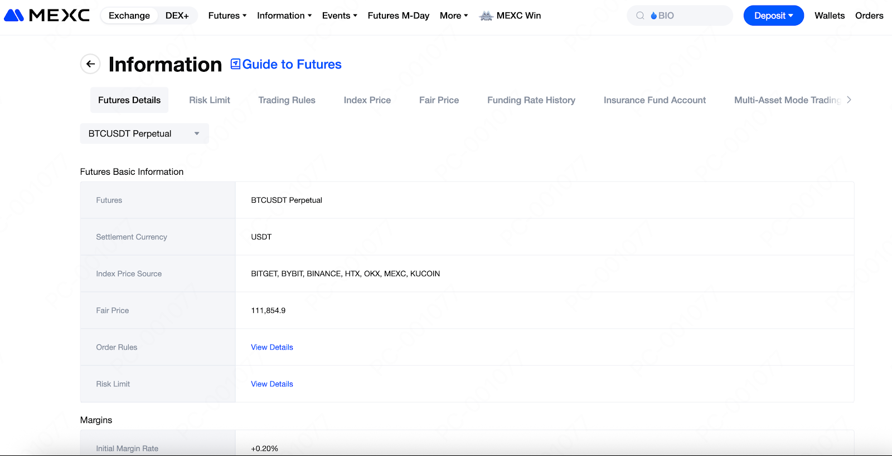Expand the More menu

point(453,16)
